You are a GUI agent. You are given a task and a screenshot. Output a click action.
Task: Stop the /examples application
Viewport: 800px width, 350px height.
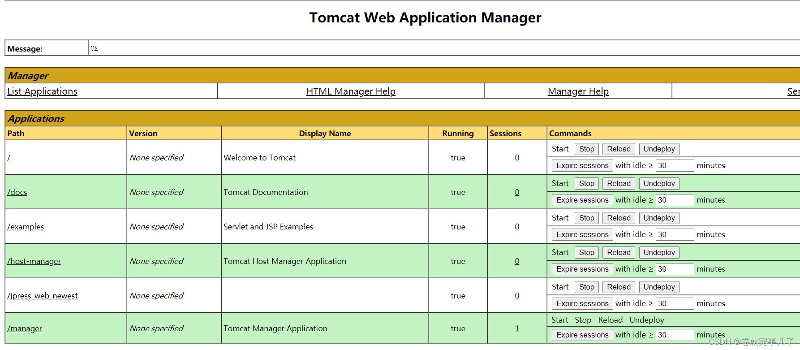587,218
